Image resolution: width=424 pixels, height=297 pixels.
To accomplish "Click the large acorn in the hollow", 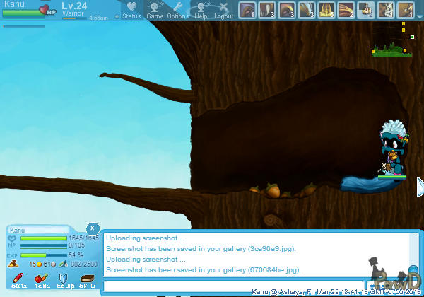I will 273,190.
